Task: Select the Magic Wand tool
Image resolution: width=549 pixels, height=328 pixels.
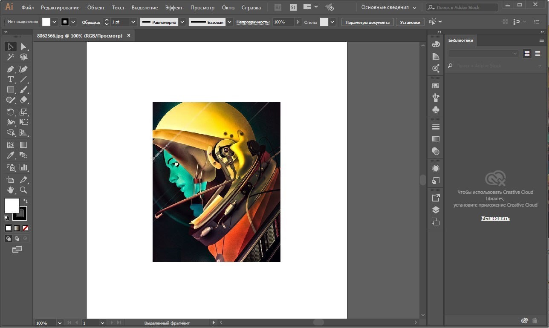Action: 11,57
